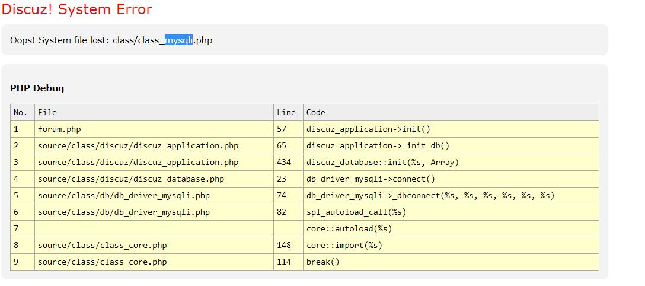The image size is (645, 286).
Task: Click row number 9 cell
Action: tap(23, 262)
